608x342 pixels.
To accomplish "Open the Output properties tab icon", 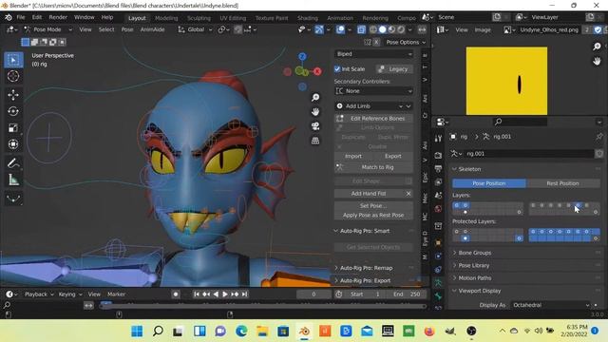I will click(439, 169).
